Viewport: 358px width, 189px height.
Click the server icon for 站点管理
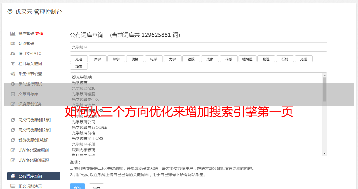coord(13,44)
